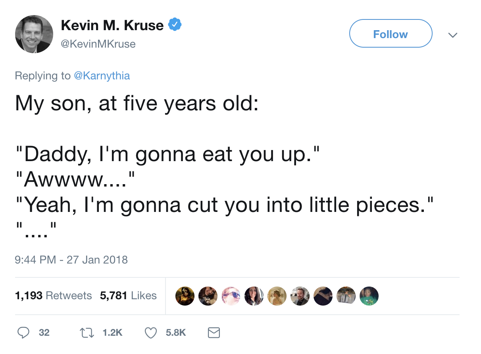Click the reply speech bubble icon
Screen dimensions: 481x354
23,333
